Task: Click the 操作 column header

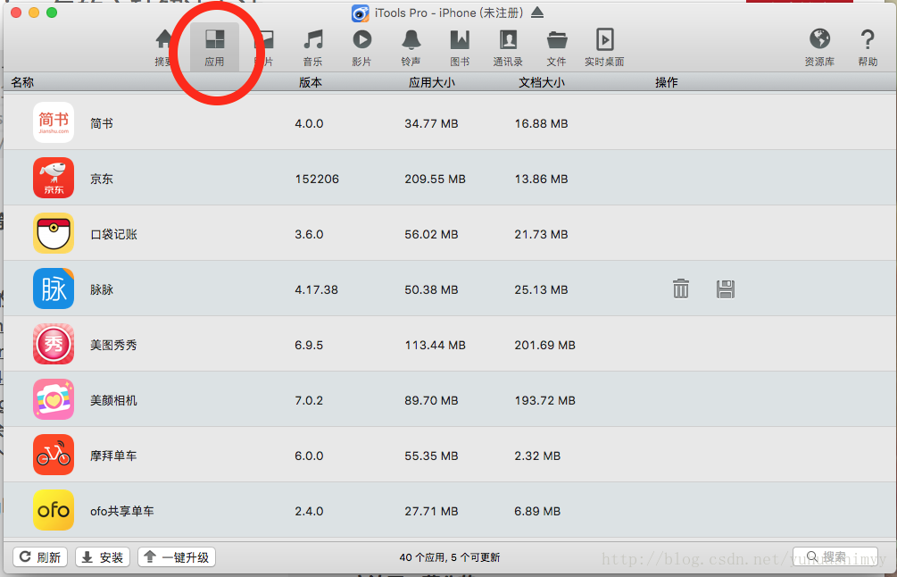Action: click(x=667, y=82)
